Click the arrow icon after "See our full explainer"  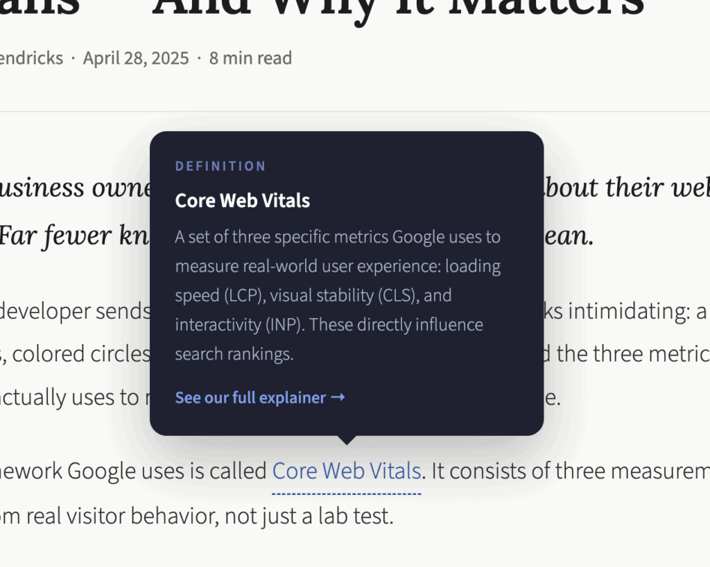(x=339, y=397)
